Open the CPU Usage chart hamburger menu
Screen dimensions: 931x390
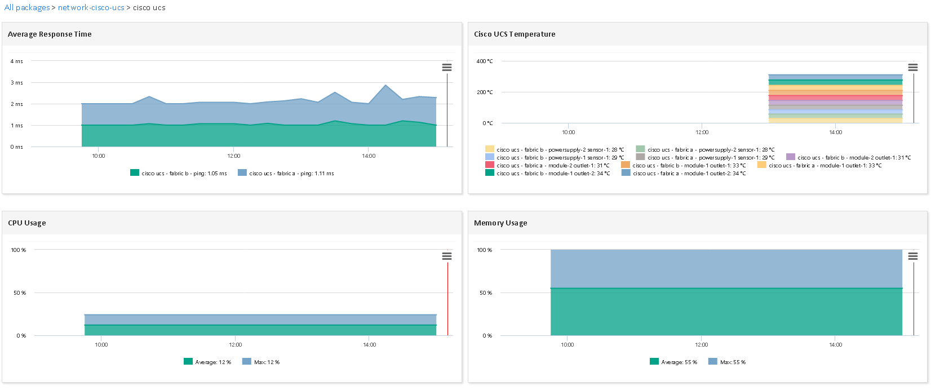447,256
